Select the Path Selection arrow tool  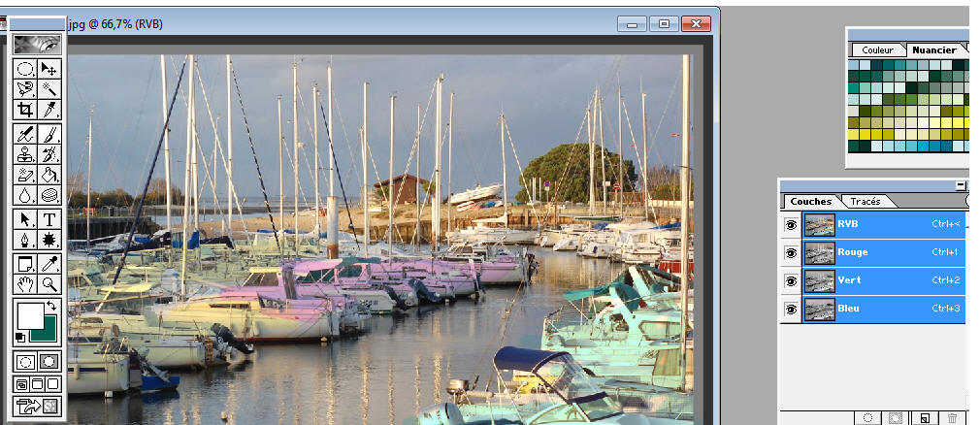pos(25,219)
